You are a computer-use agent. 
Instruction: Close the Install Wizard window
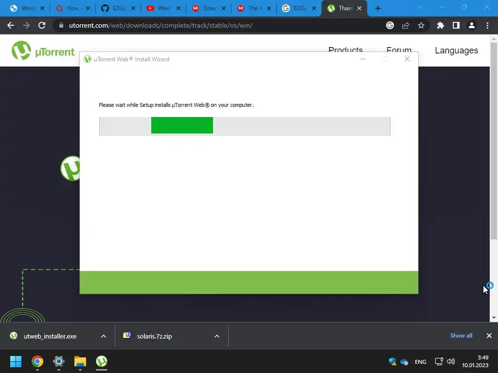pyautogui.click(x=407, y=59)
